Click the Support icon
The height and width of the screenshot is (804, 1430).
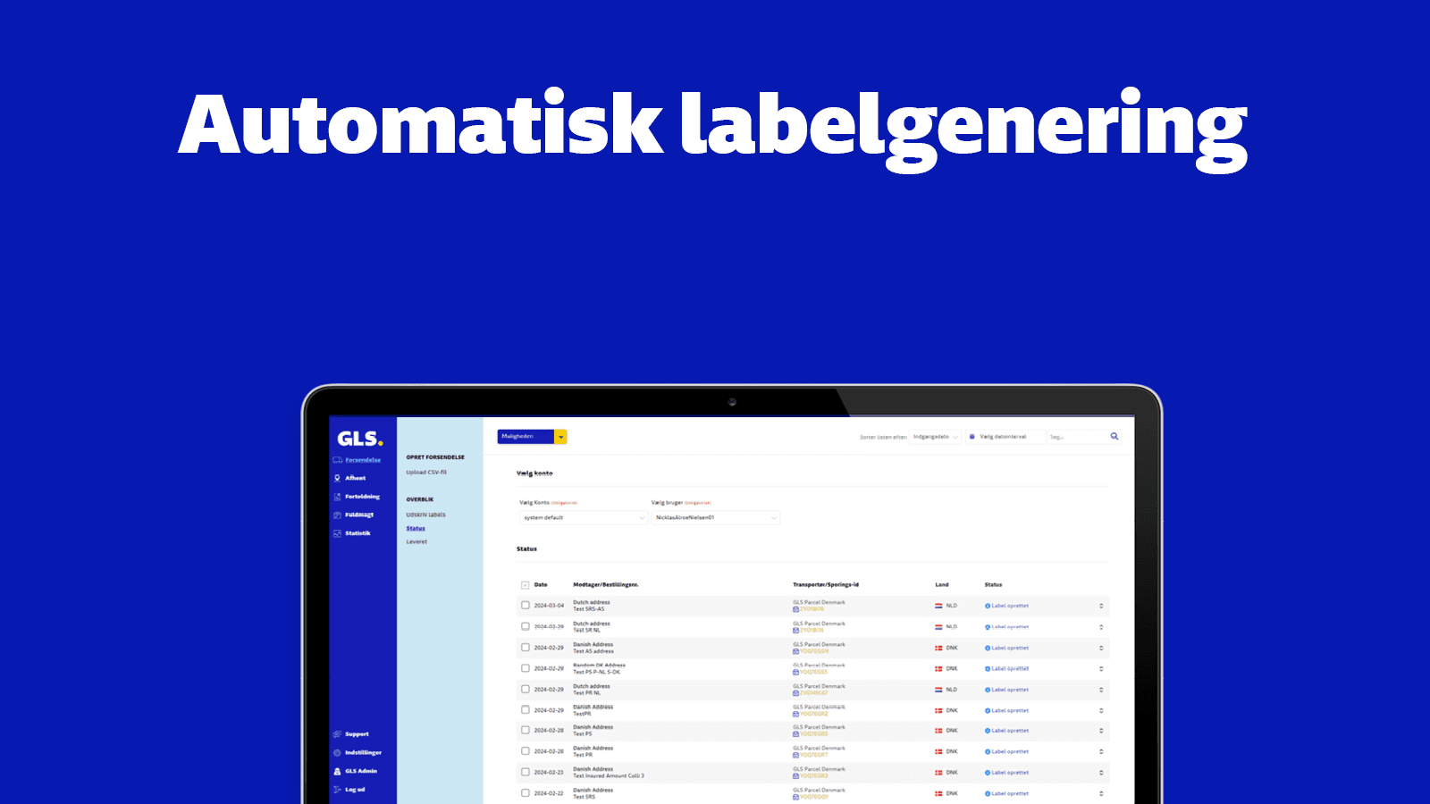338,734
